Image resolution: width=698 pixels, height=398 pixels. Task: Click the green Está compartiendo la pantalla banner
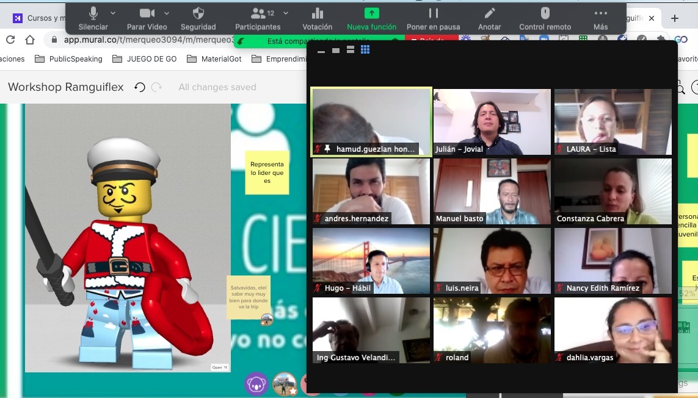click(319, 41)
